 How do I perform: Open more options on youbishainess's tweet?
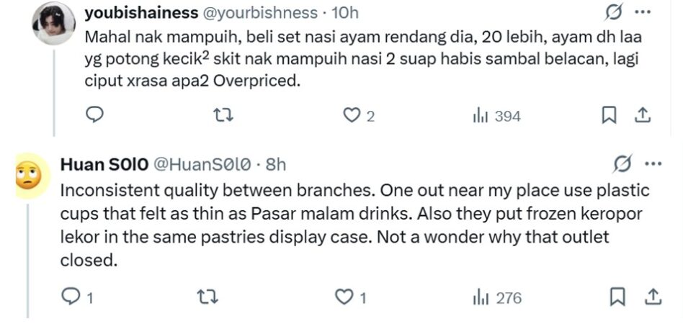click(642, 12)
